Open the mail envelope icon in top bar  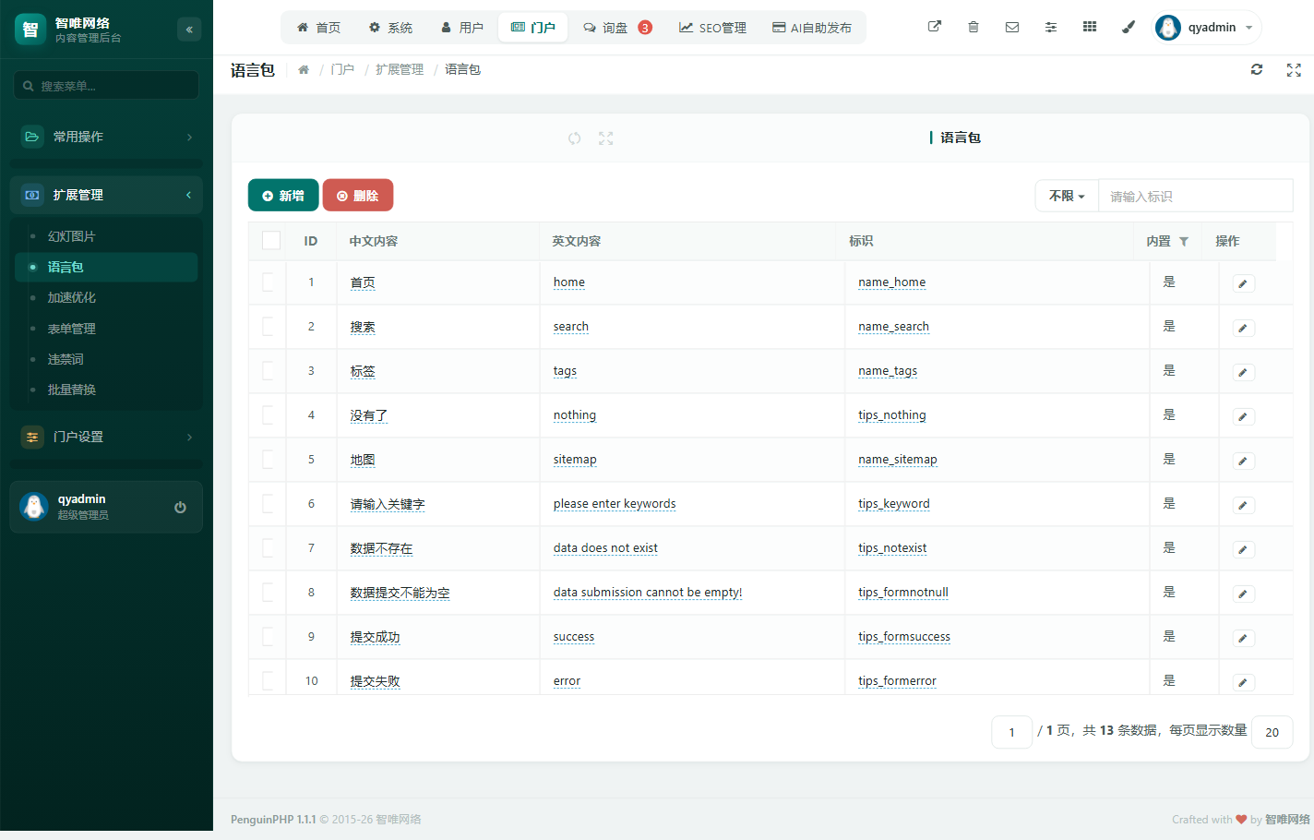pos(1012,27)
